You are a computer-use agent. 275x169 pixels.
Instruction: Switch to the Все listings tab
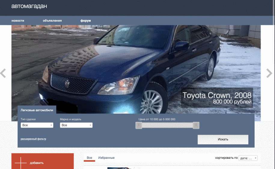[89, 158]
